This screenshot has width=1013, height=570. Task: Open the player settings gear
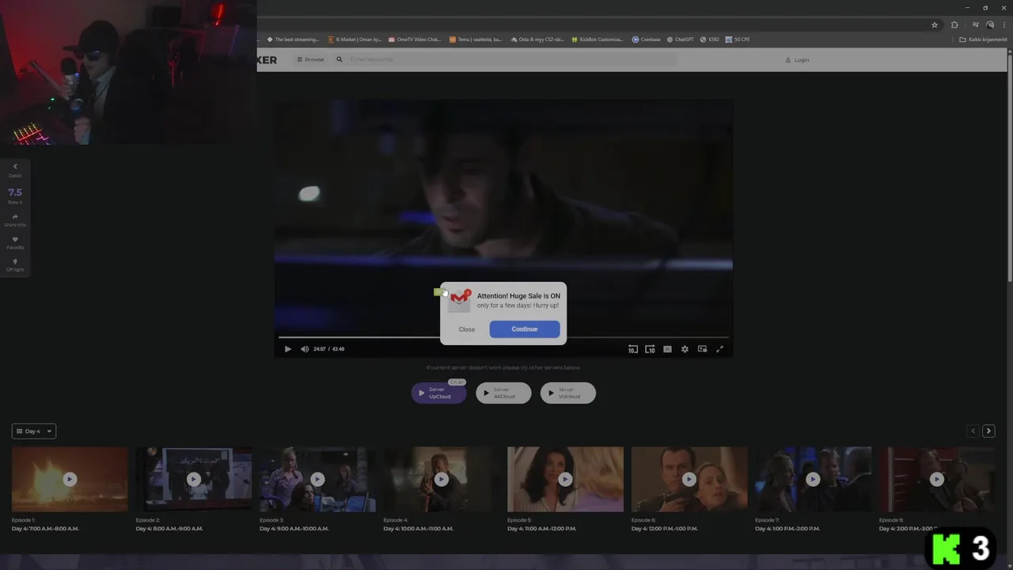(x=685, y=349)
